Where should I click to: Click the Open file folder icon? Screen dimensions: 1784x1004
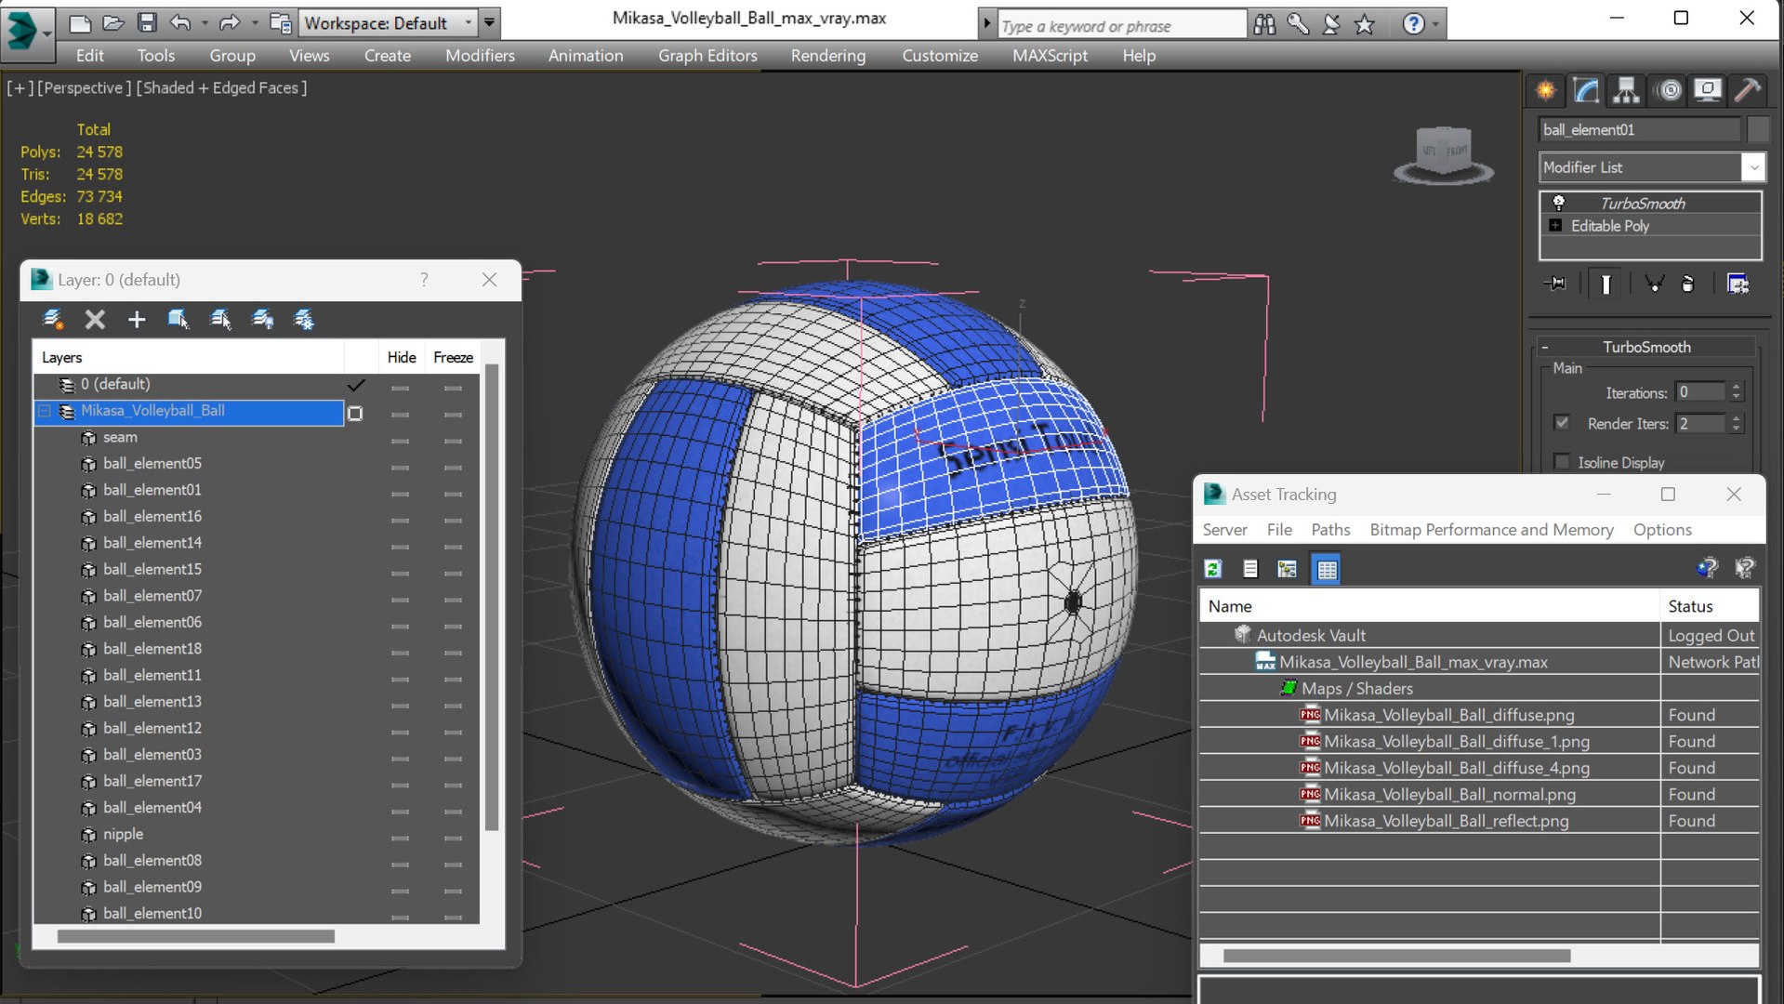pos(113,23)
